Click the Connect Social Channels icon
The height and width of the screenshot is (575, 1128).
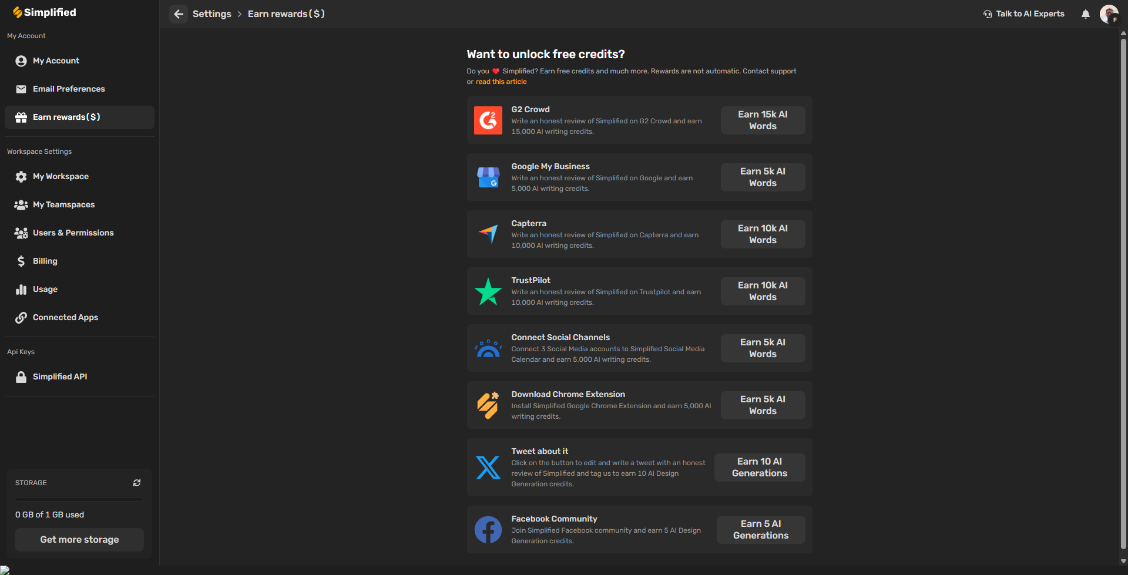tap(488, 348)
